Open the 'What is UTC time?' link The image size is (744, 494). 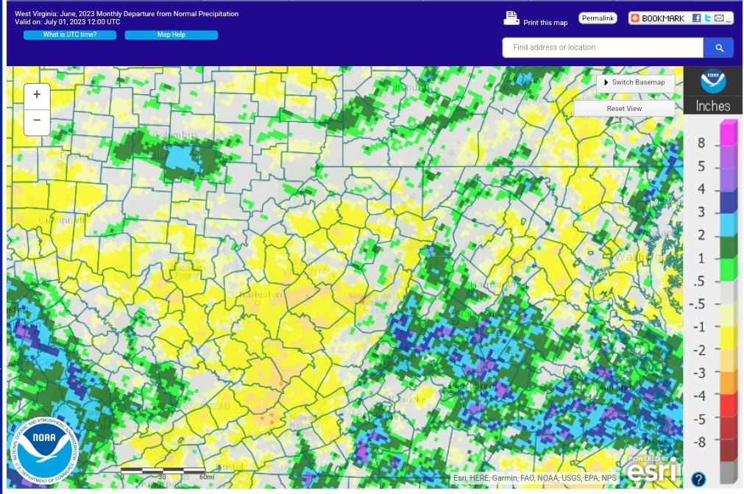(70, 35)
